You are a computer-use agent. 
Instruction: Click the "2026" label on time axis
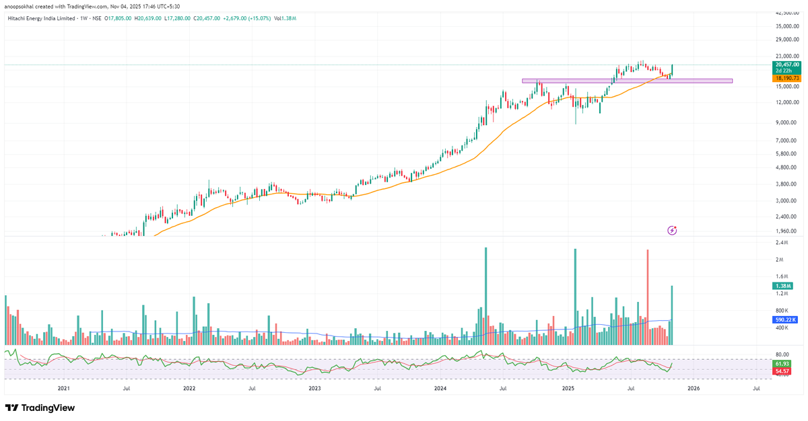click(x=694, y=388)
